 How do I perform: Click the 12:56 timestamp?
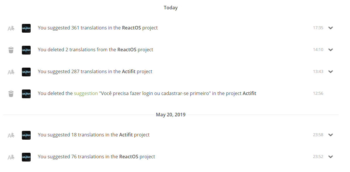[318, 94]
